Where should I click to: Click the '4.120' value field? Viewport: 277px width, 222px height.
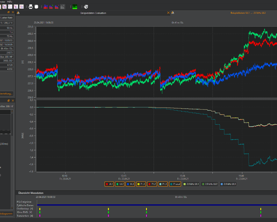(x=7, y=65)
